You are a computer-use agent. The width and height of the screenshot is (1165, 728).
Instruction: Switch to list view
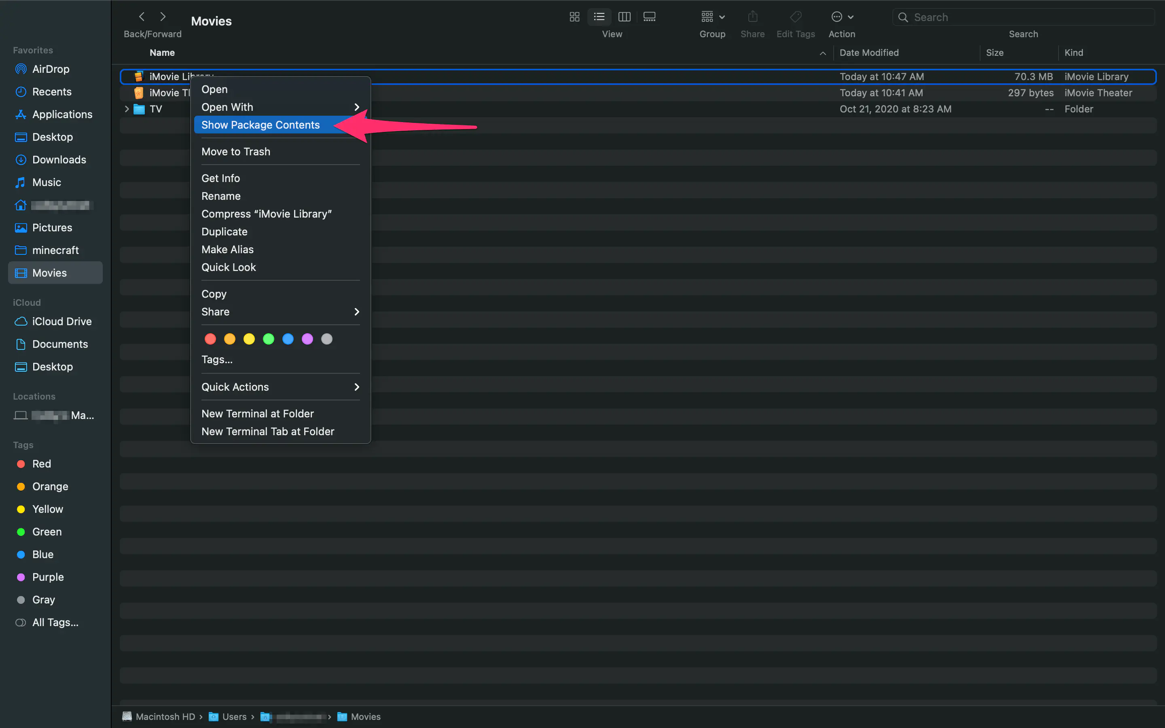point(599,17)
